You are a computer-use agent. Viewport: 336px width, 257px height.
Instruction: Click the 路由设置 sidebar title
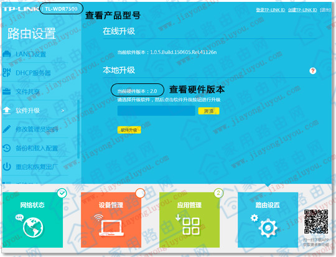(x=32, y=34)
